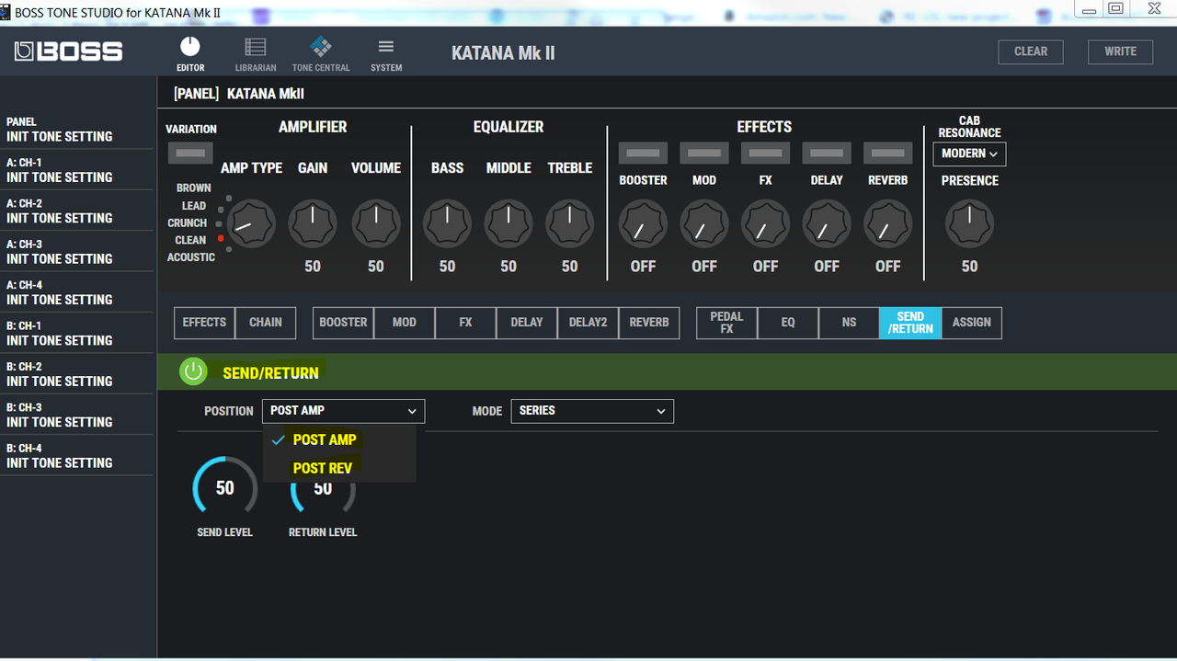Select patch B: CH-2
Screen dimensions: 1177x661
pos(78,374)
